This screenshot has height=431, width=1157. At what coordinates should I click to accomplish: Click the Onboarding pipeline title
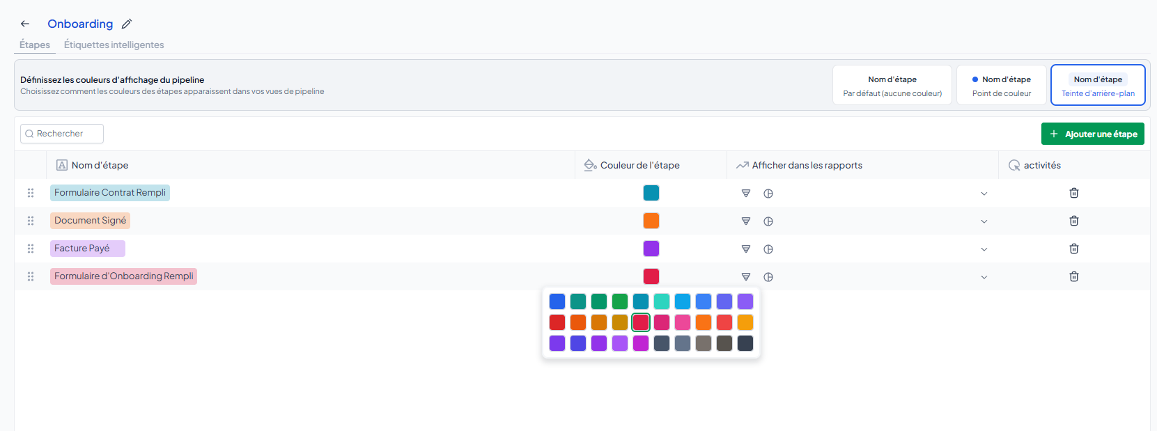coord(80,24)
